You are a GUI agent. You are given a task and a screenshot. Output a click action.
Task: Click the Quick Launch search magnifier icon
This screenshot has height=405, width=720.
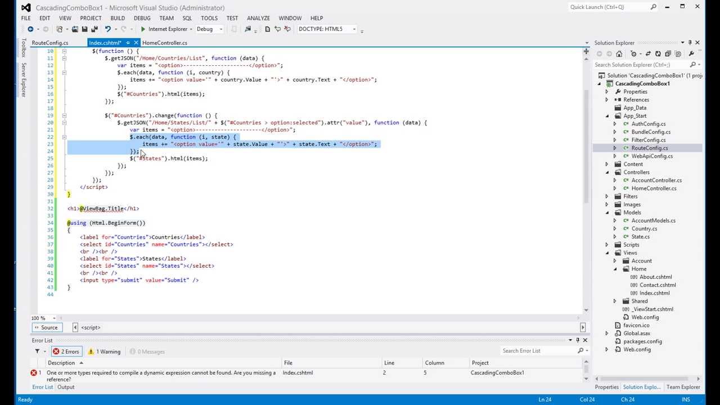pos(653,7)
